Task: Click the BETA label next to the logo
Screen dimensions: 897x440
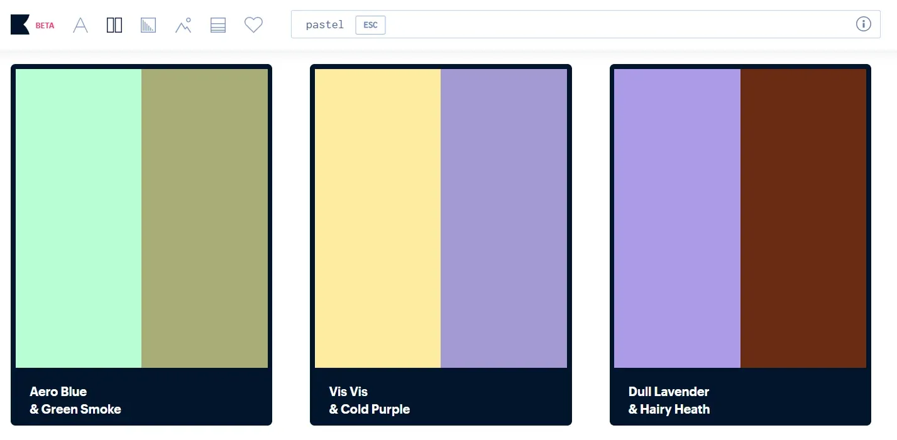Action: tap(44, 25)
